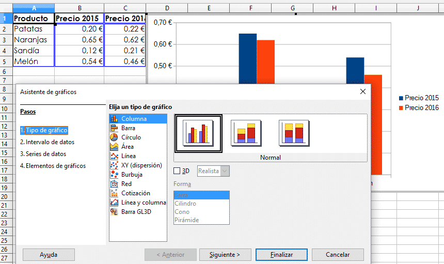
Task: Select cell A1 Producto
Action: (34, 19)
